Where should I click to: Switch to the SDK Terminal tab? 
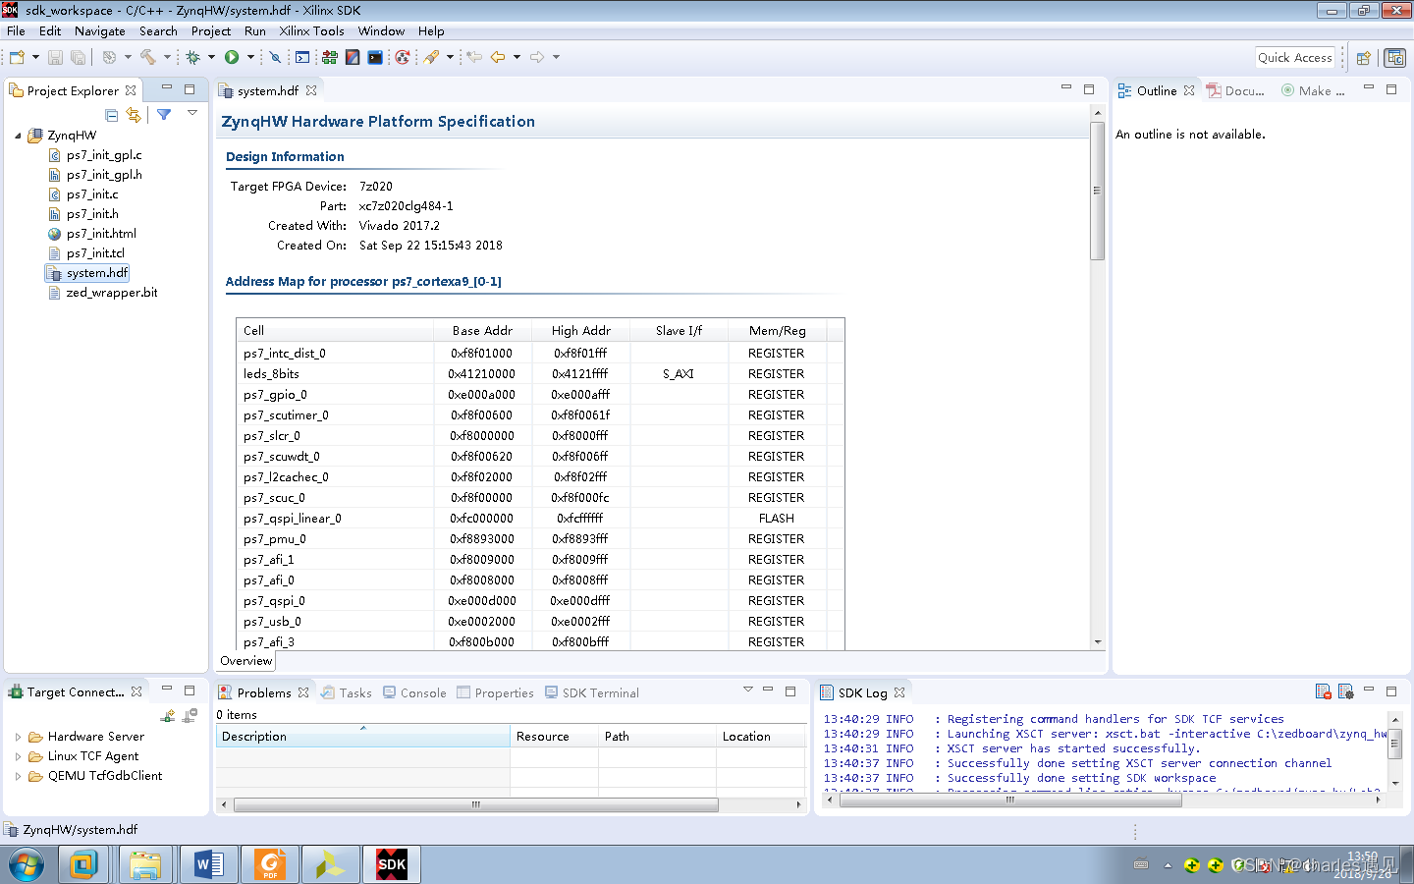[x=591, y=692]
